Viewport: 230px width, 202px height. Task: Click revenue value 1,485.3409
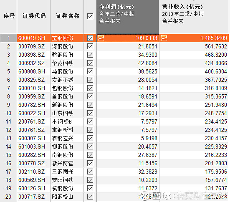(214, 38)
